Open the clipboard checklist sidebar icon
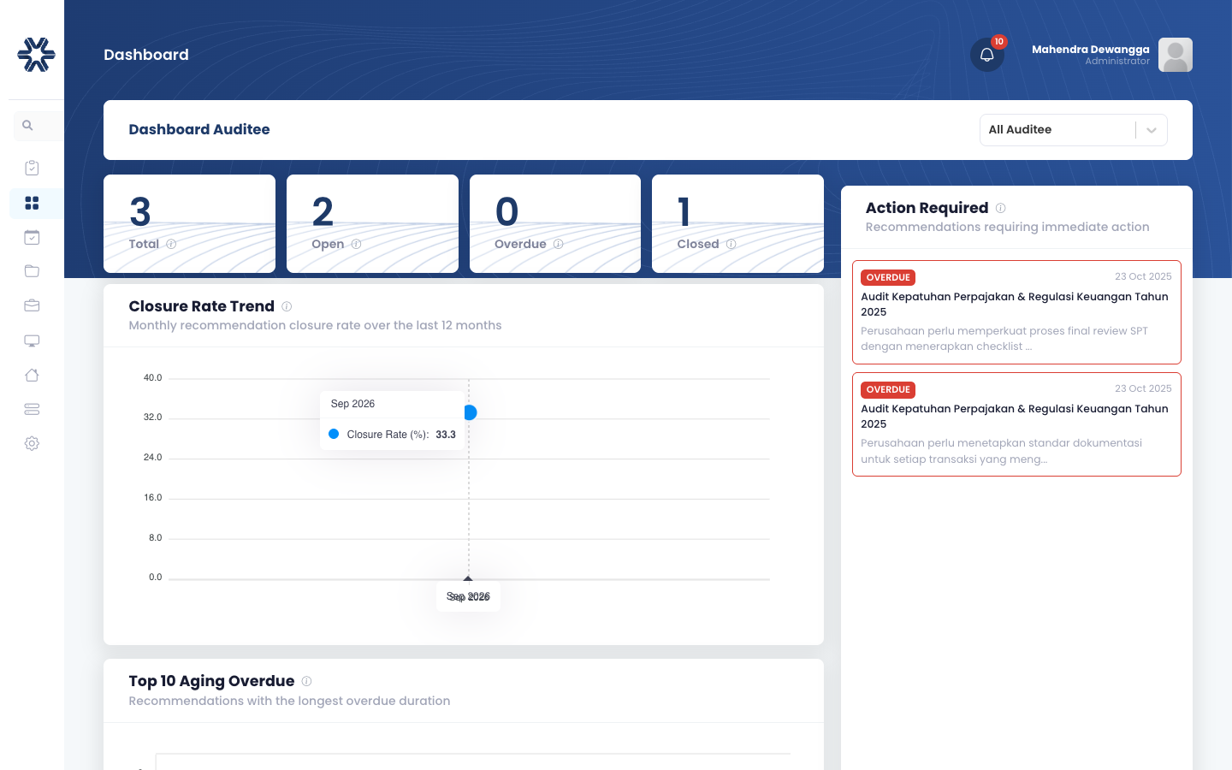 point(32,168)
